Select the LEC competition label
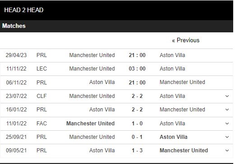The height and width of the screenshot is (164, 235). 41,69
